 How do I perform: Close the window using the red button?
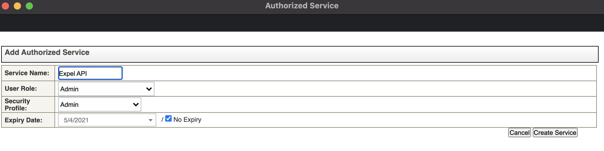click(x=5, y=6)
